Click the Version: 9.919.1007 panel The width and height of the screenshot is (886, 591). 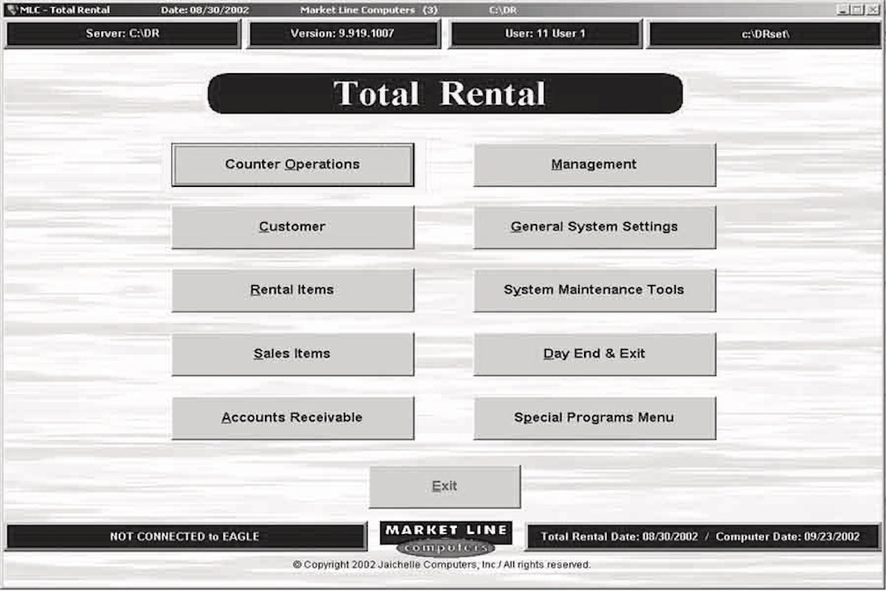[345, 33]
